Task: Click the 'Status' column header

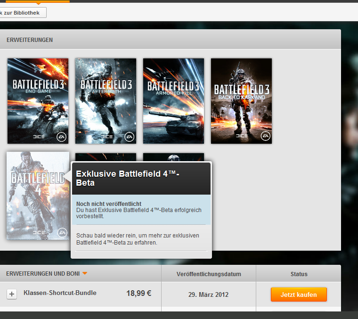Action: click(299, 274)
